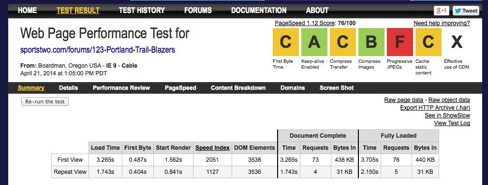Open the Raw page data link
Image resolution: width=488 pixels, height=185 pixels.
tap(404, 100)
